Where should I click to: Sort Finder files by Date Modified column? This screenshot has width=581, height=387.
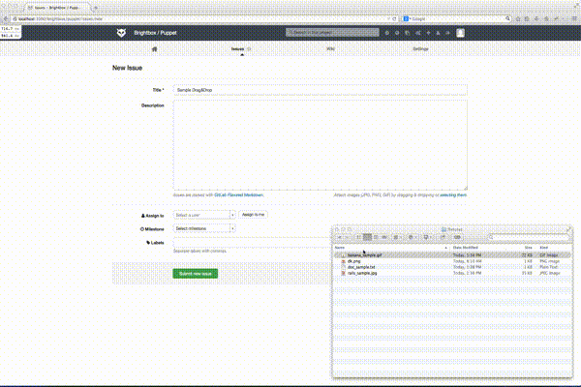tap(465, 248)
